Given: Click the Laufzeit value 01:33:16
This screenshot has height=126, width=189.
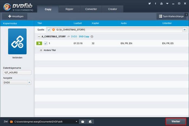Looking at the screenshot, I should point(78,43).
